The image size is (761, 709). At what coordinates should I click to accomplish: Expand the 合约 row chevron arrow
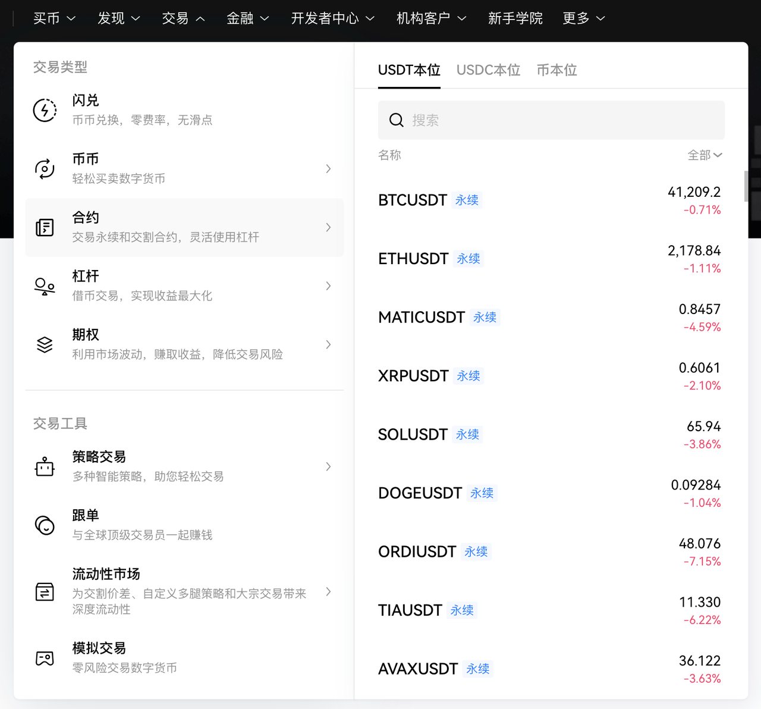[328, 227]
